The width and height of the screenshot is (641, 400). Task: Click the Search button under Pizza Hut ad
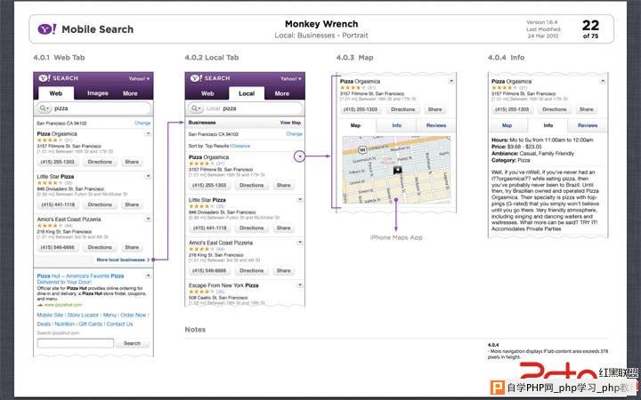(x=132, y=343)
